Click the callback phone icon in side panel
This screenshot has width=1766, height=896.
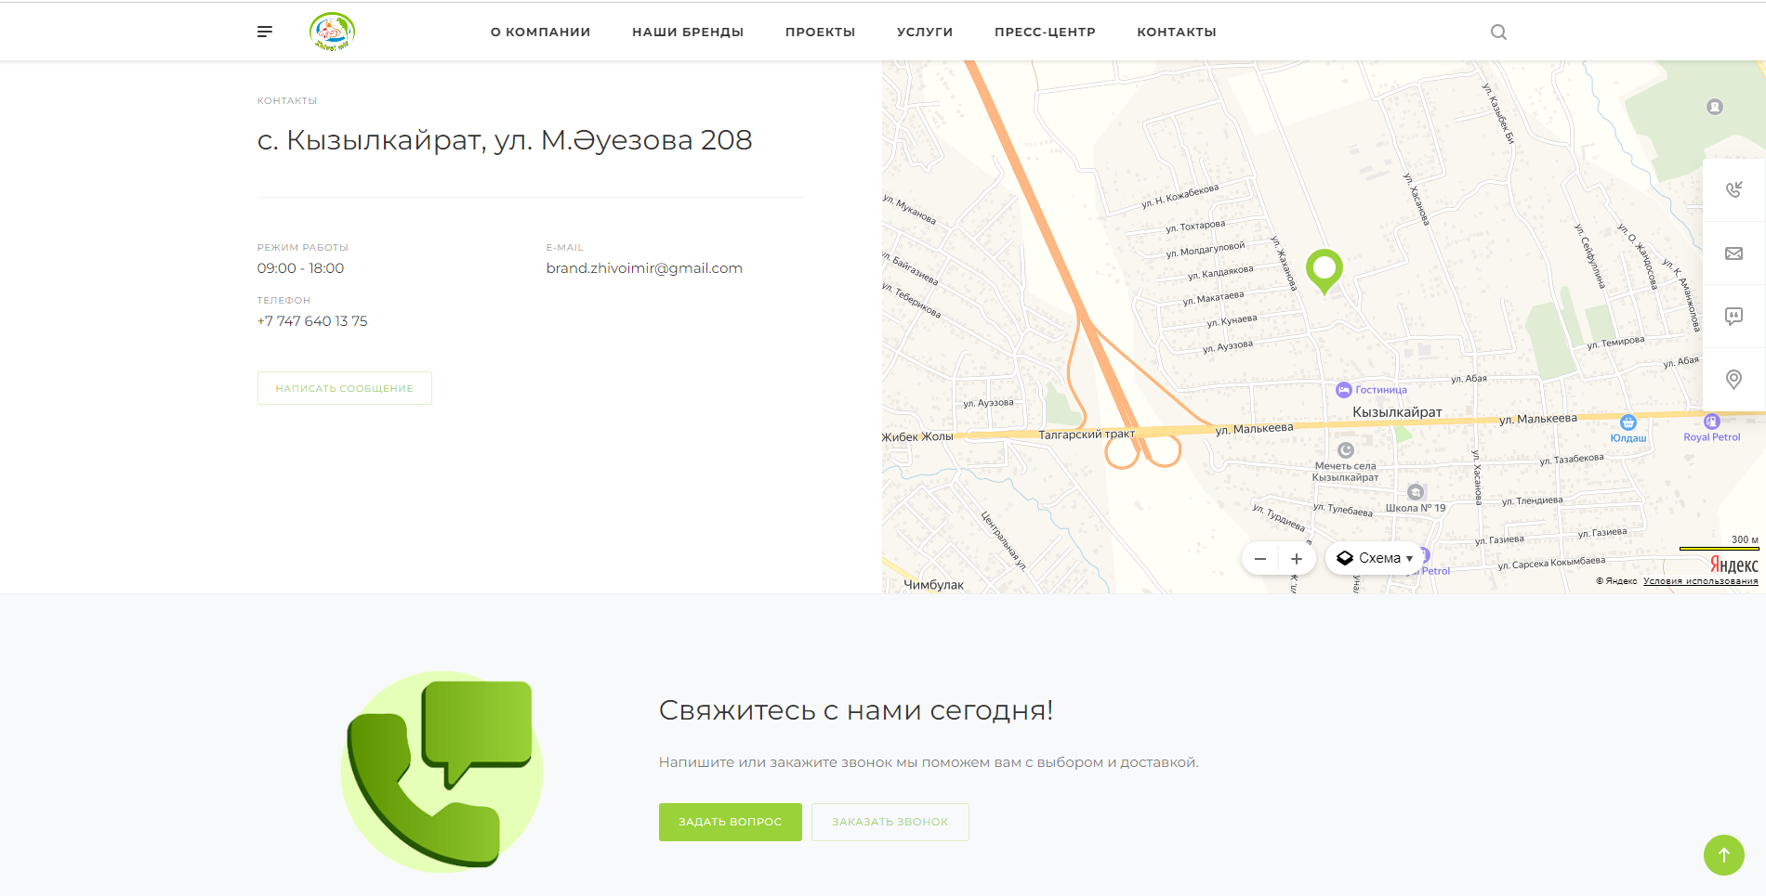point(1733,189)
